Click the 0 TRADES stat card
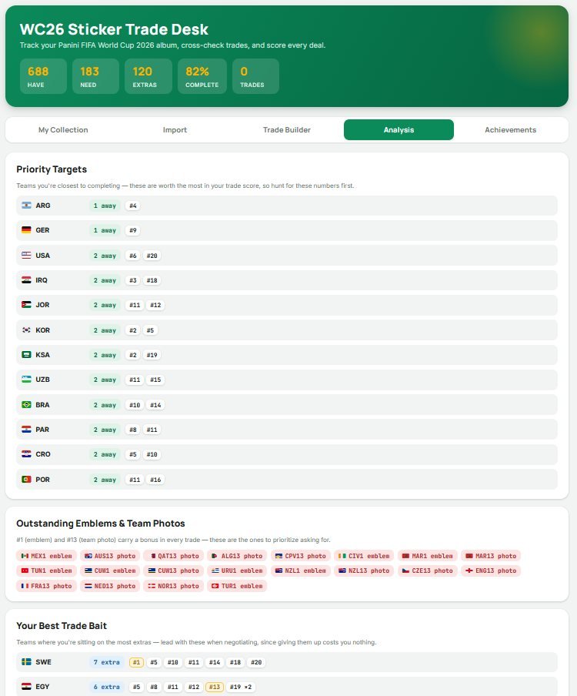The image size is (577, 696). point(255,76)
